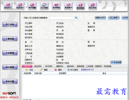This screenshot has height=100, width=129.
Task: Click the pencil 编辑 icon
Action: (x=41, y=70)
